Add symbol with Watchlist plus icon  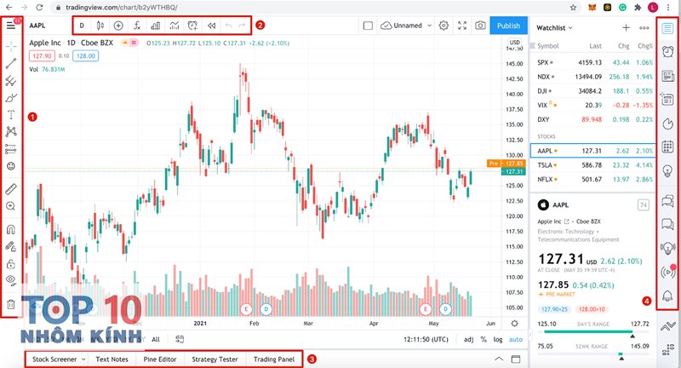click(626, 28)
